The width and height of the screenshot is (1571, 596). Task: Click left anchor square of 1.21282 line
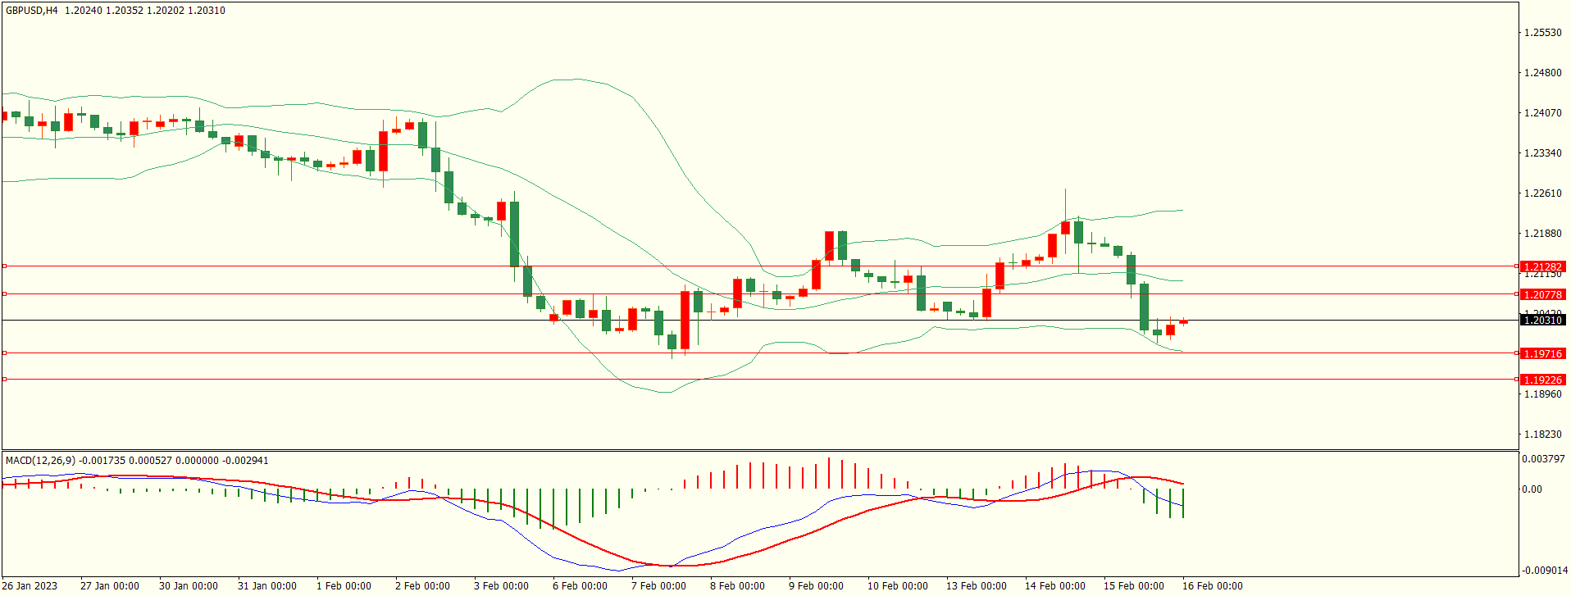coord(4,266)
